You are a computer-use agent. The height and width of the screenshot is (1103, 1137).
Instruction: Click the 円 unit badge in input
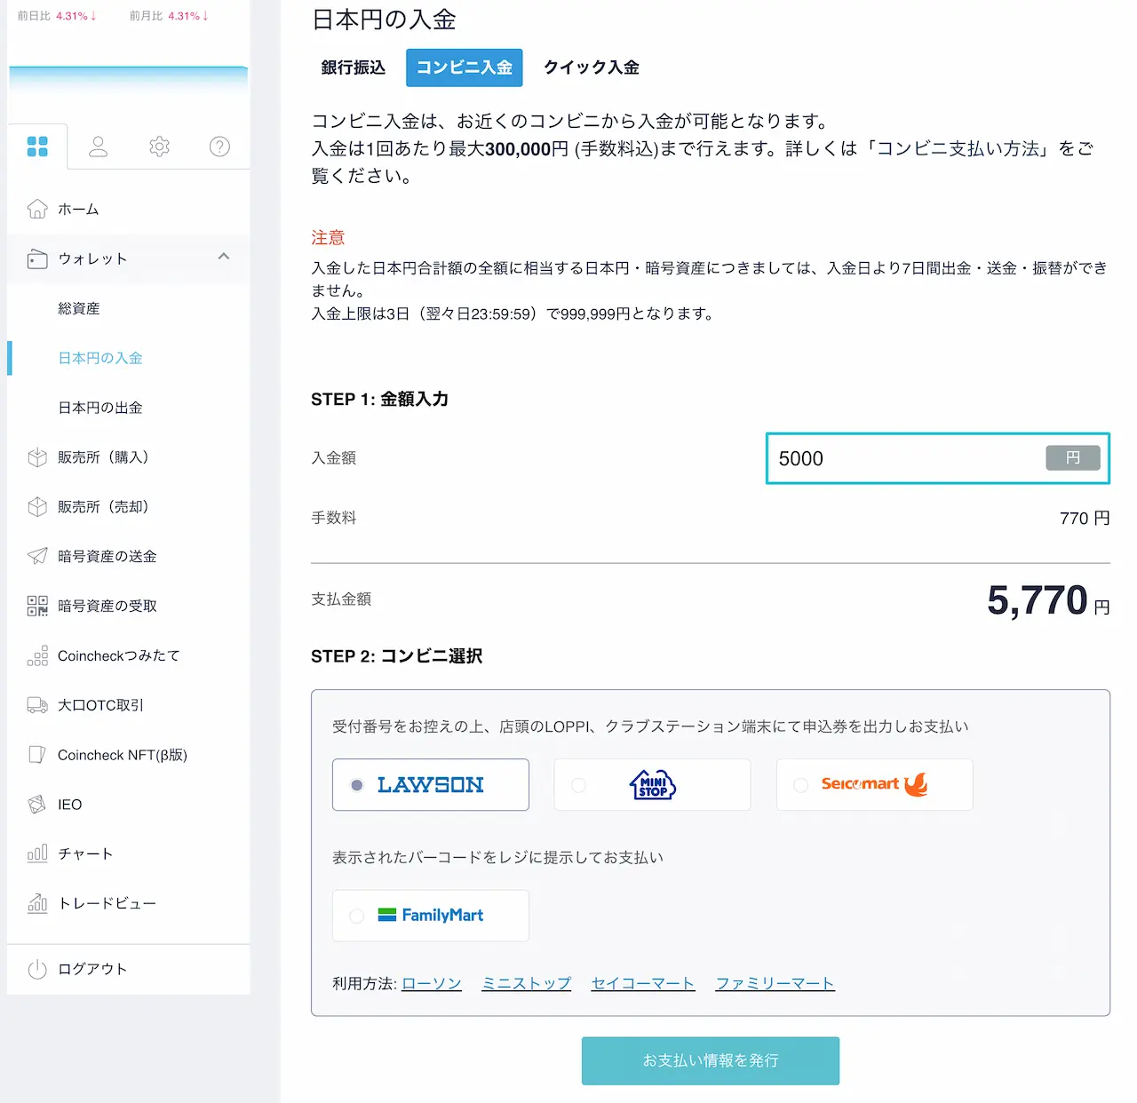point(1073,458)
